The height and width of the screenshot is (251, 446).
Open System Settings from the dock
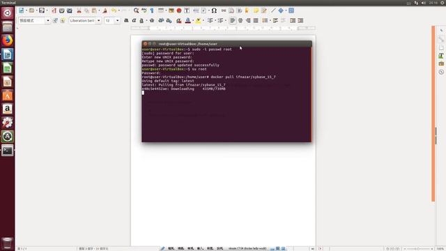pos(8,123)
